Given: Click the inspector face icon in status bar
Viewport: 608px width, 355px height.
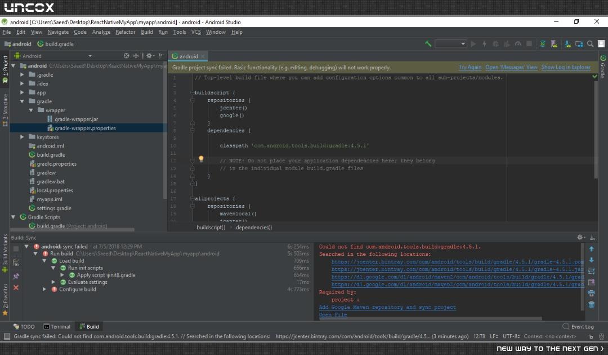Looking at the screenshot, I should [x=601, y=336].
